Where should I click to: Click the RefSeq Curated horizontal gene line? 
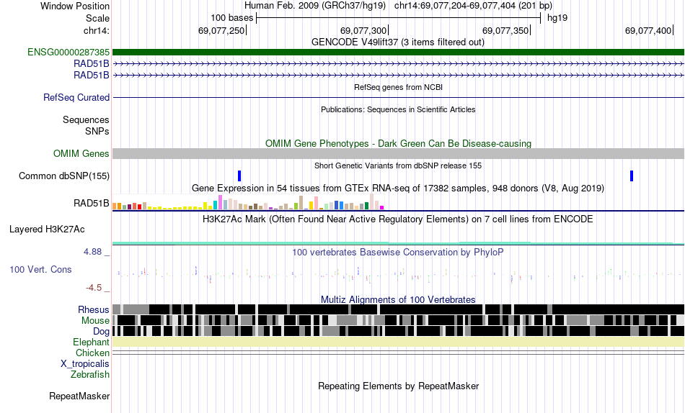[x=399, y=97]
